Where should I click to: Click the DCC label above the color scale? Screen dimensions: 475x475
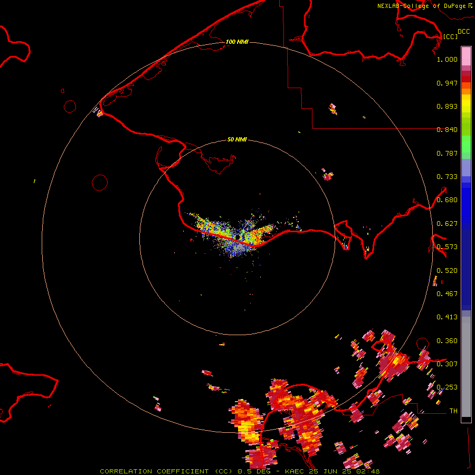pyautogui.click(x=463, y=32)
